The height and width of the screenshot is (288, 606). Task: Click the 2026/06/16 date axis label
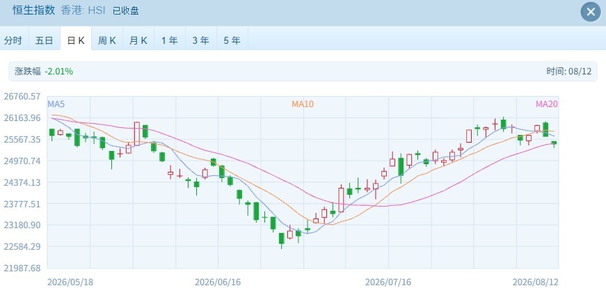coord(218,282)
